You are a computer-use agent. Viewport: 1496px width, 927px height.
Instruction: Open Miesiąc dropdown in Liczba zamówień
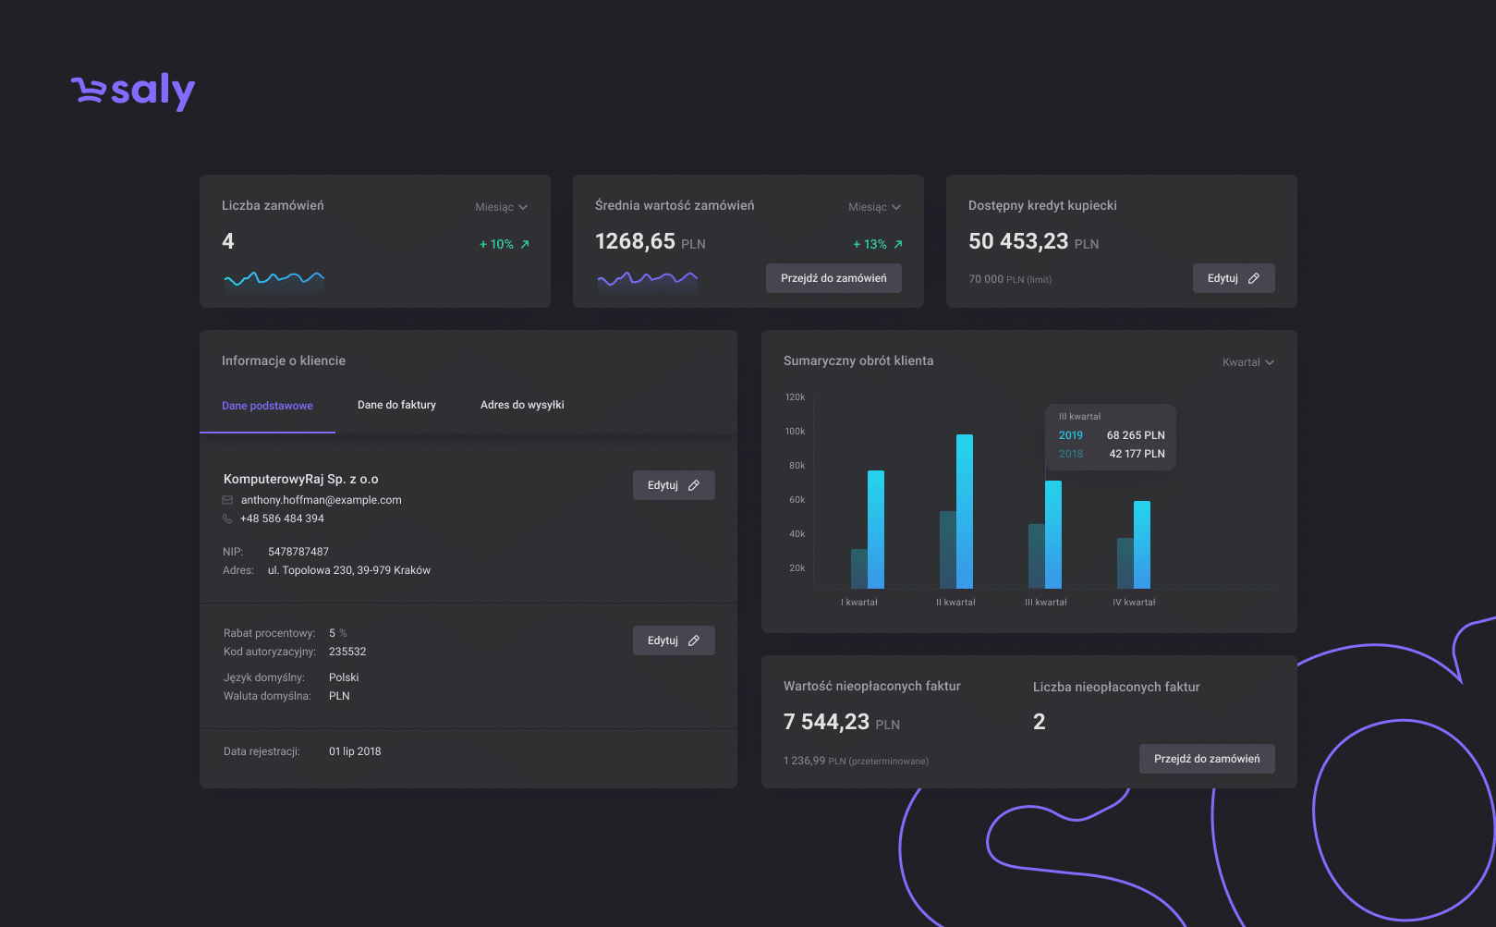point(502,207)
